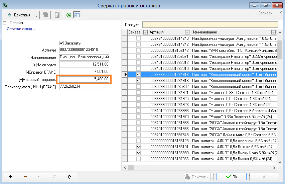Click the Справок ЕГАИС value field
The width and height of the screenshot is (285, 184).
(x=84, y=72)
